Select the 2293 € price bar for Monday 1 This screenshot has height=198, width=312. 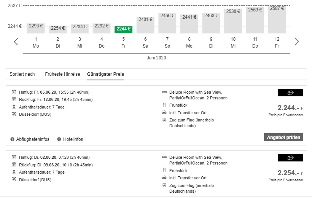click(x=36, y=28)
